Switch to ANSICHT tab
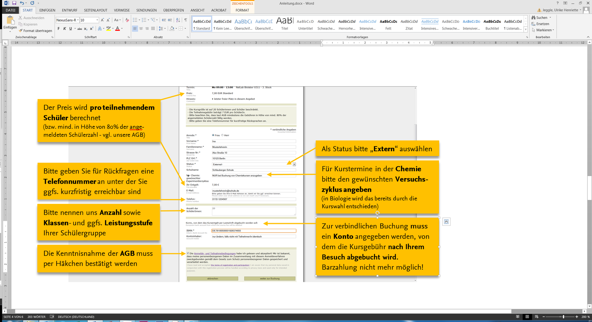 pos(197,10)
